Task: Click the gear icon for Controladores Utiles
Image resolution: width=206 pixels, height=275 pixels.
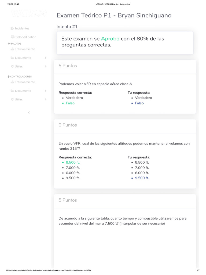Action: 12,99
